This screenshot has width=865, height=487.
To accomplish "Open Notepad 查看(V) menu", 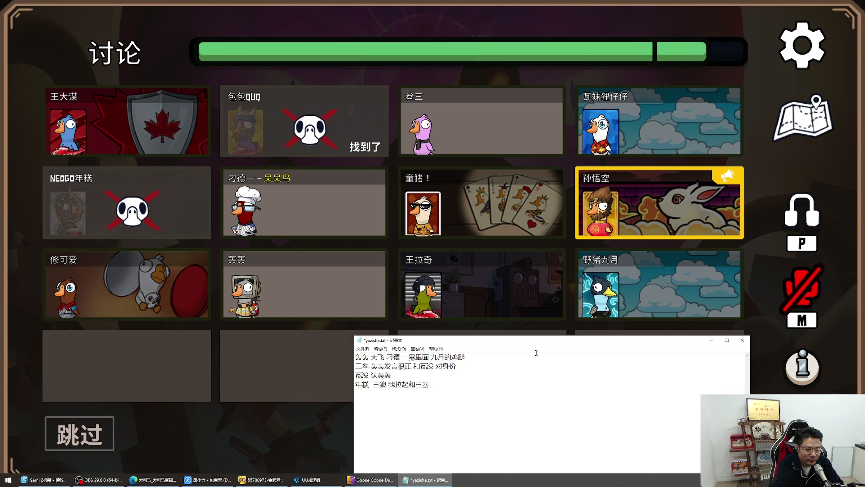I will point(417,349).
